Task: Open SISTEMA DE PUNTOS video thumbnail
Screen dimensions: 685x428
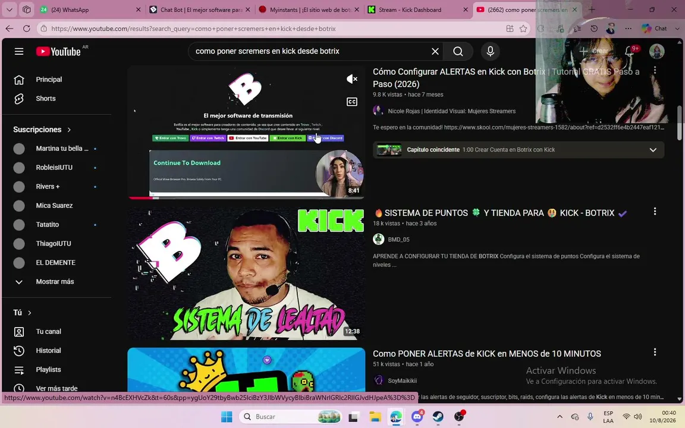Action: point(246,274)
